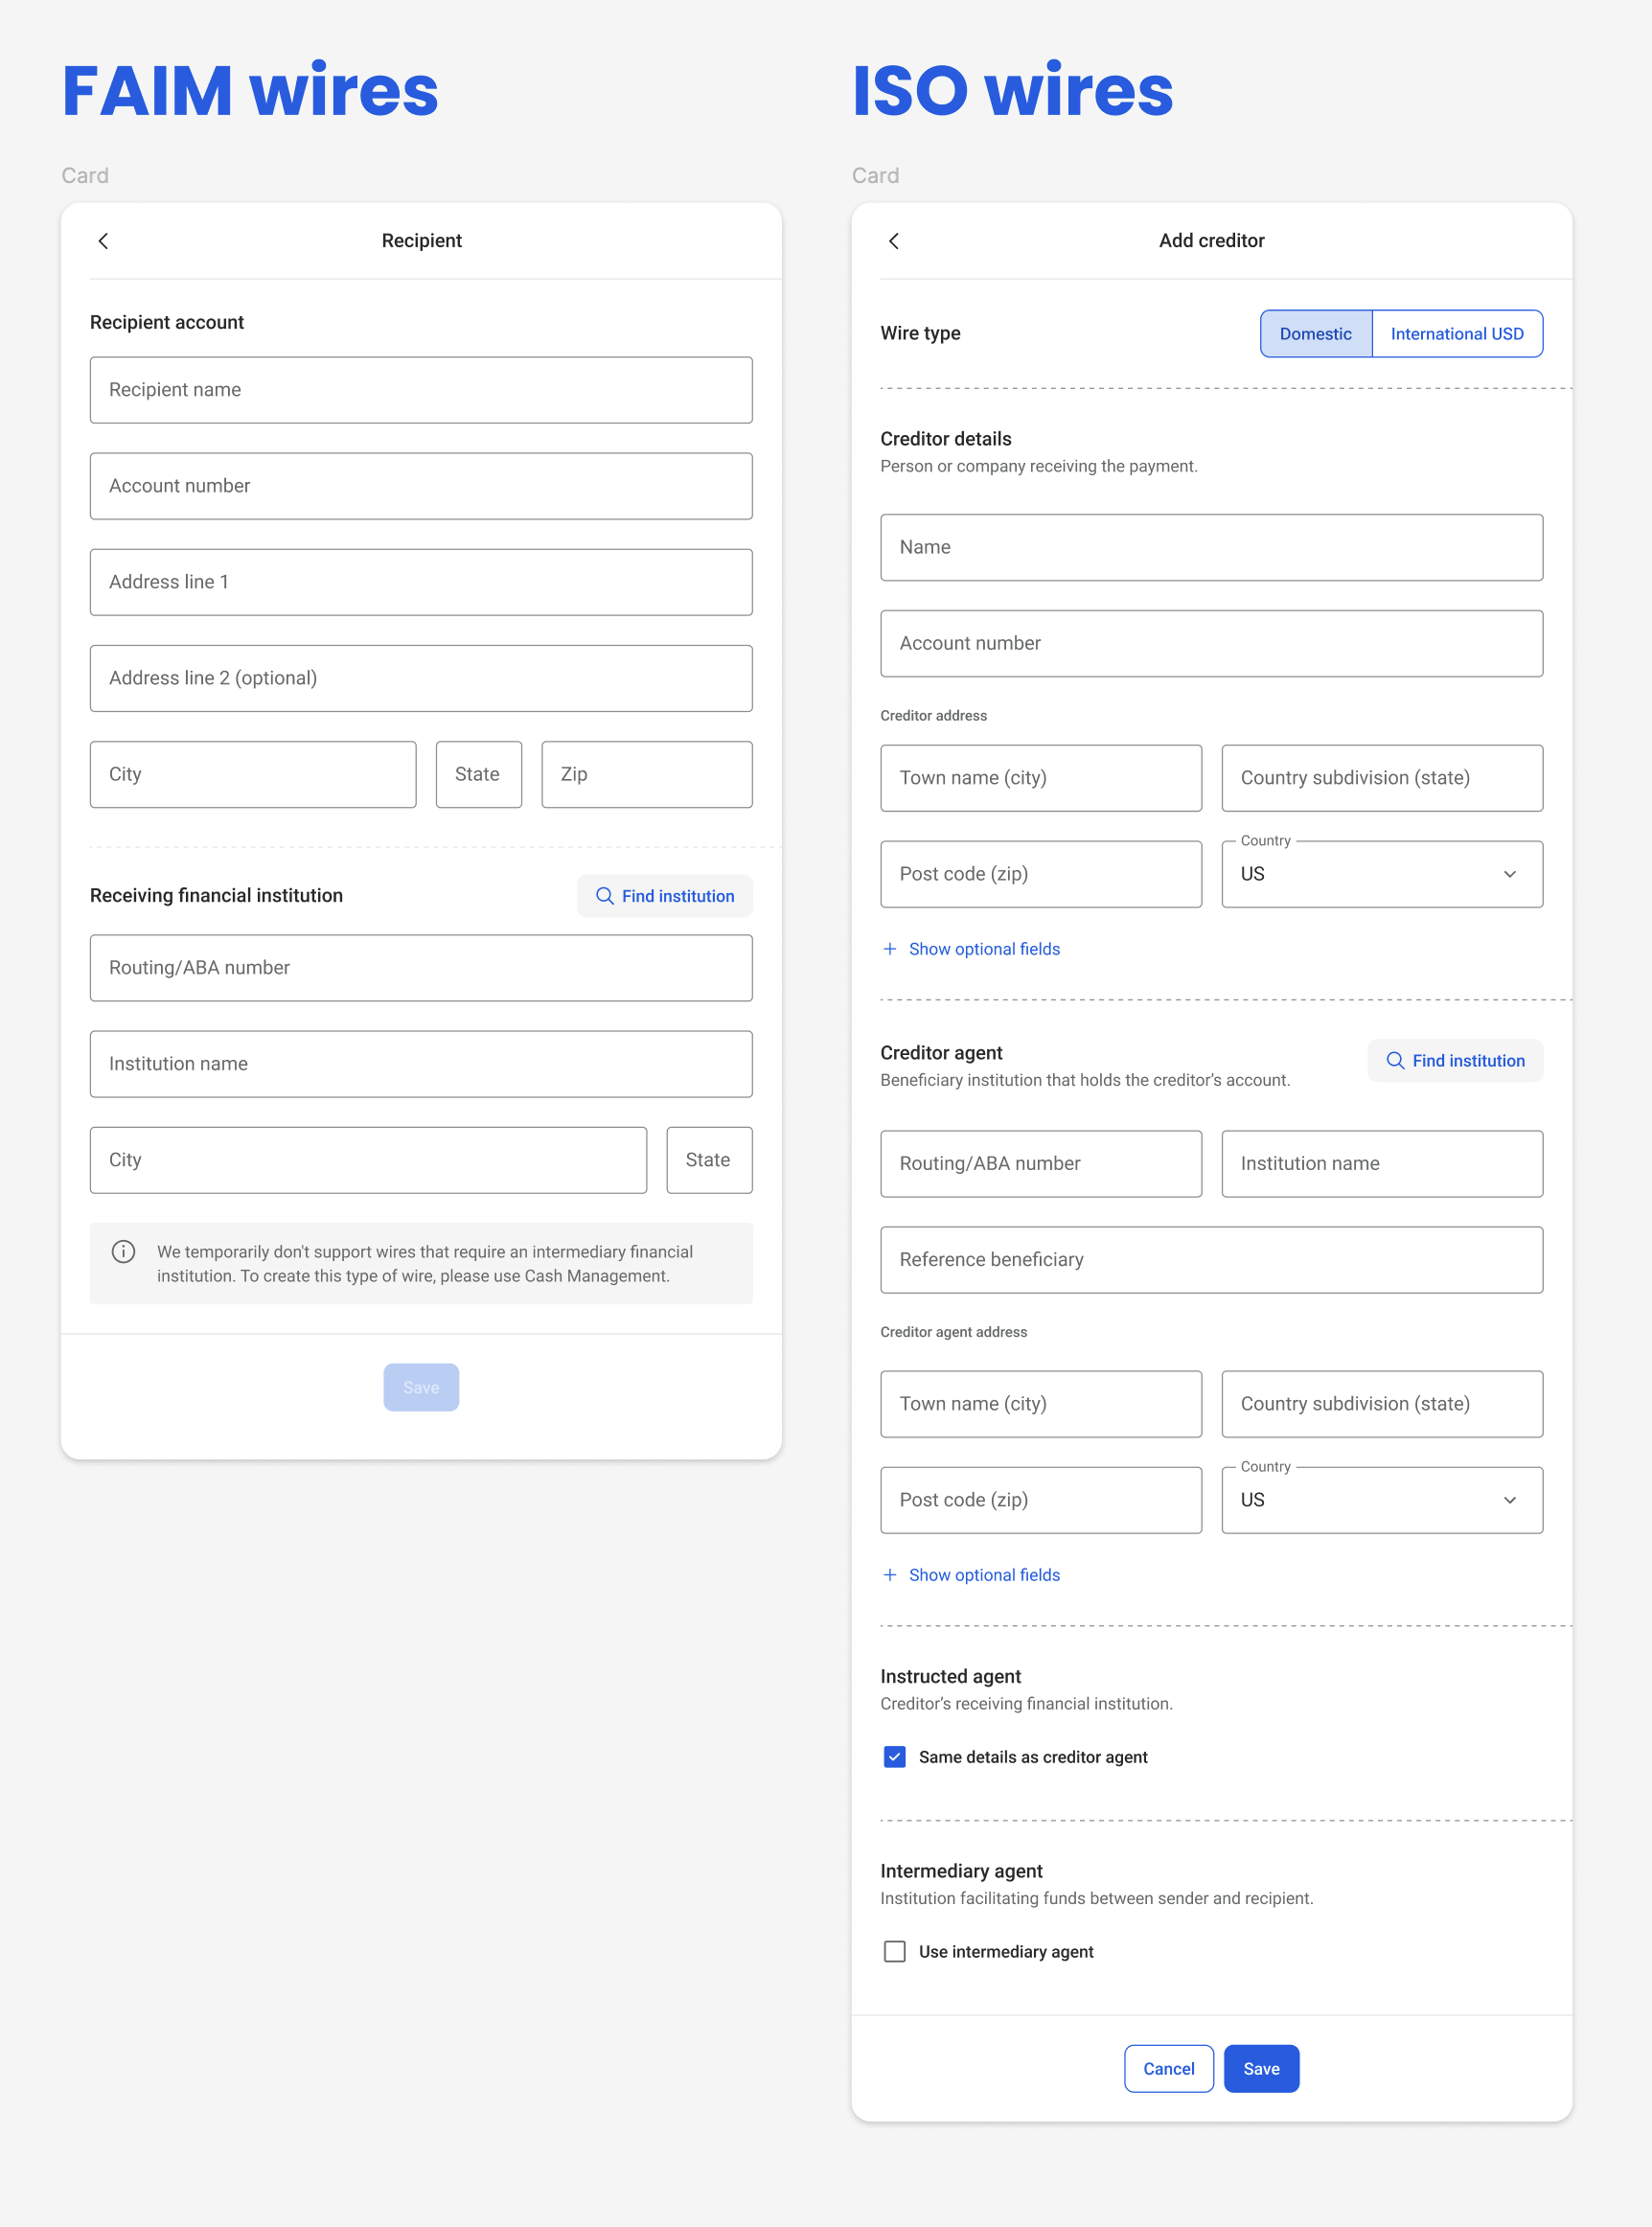Open the Creditor address Country dropdown
The image size is (1652, 2227).
pos(1381,873)
